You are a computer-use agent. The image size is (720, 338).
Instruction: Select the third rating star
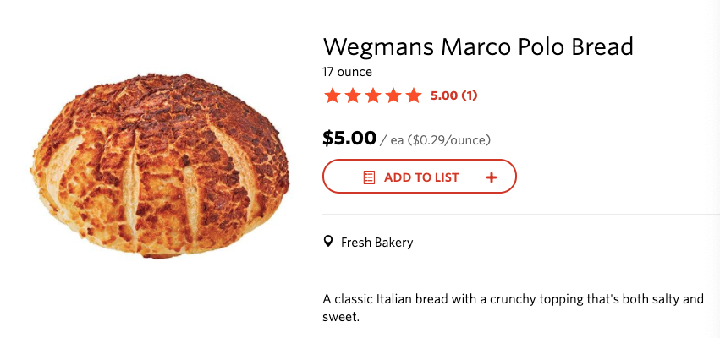372,95
